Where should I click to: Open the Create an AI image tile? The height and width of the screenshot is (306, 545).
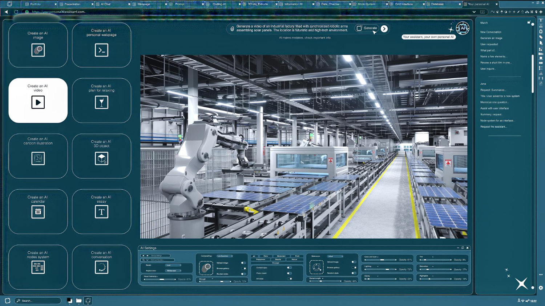[38, 45]
